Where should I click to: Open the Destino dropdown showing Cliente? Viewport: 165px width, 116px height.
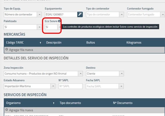tap(122, 74)
